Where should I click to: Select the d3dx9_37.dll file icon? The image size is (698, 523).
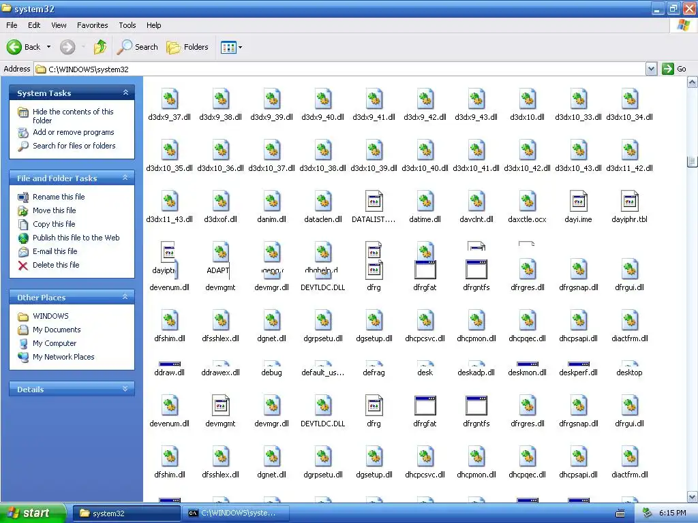(x=170, y=99)
